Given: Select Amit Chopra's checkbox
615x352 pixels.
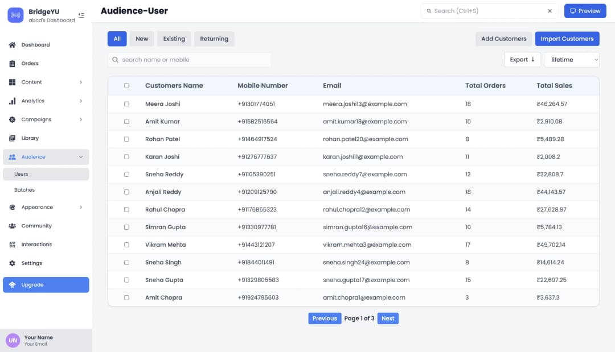Looking at the screenshot, I should click(x=126, y=298).
